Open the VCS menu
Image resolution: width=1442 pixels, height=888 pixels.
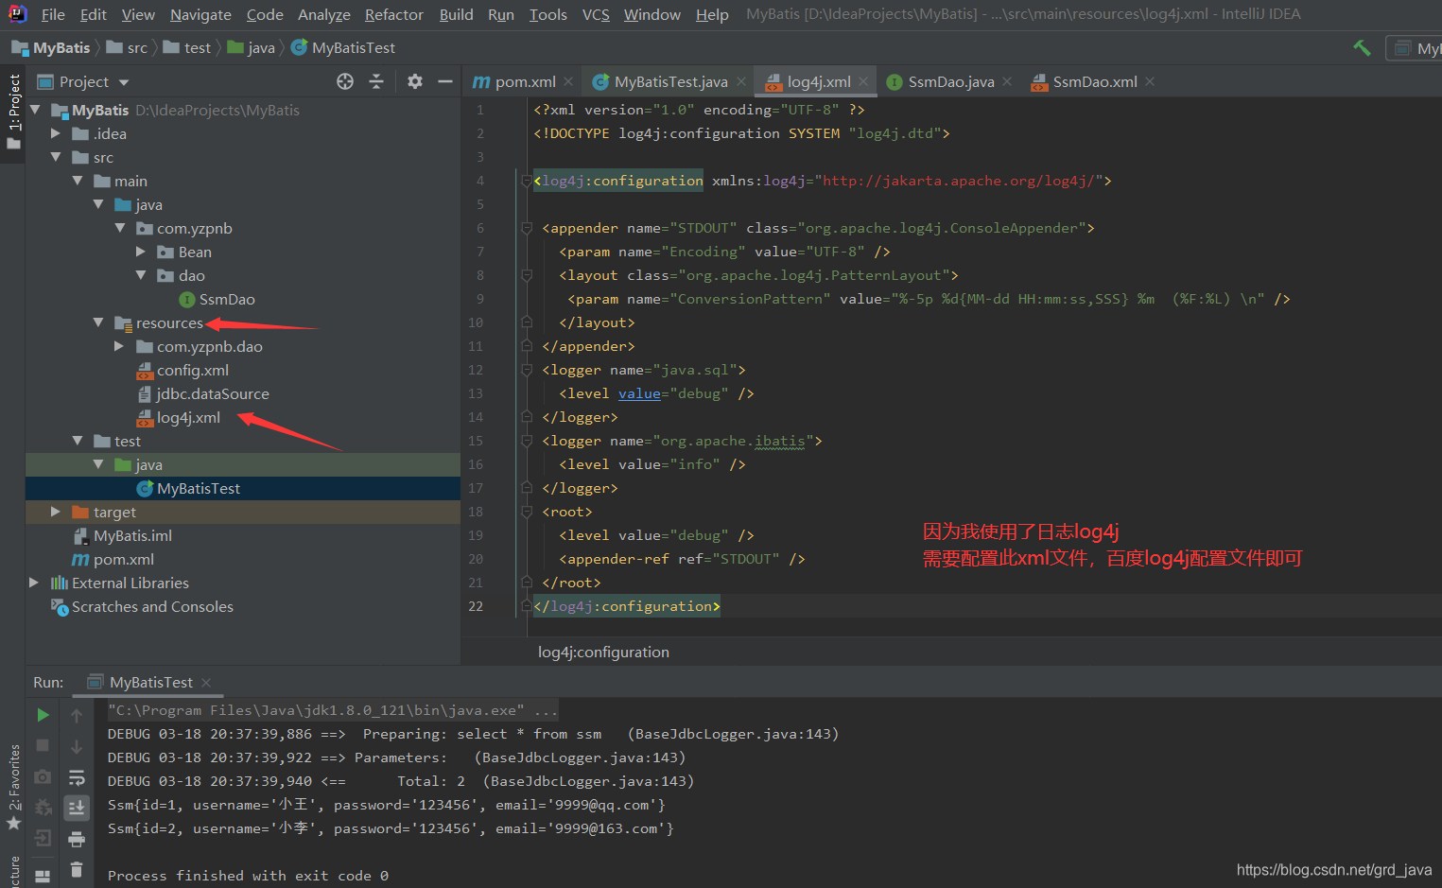pos(596,14)
